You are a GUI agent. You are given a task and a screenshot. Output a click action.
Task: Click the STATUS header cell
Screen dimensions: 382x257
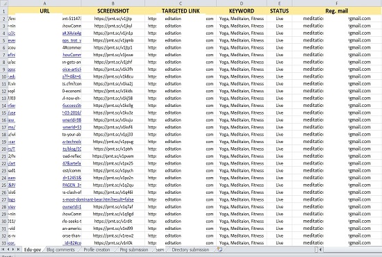[x=279, y=11]
